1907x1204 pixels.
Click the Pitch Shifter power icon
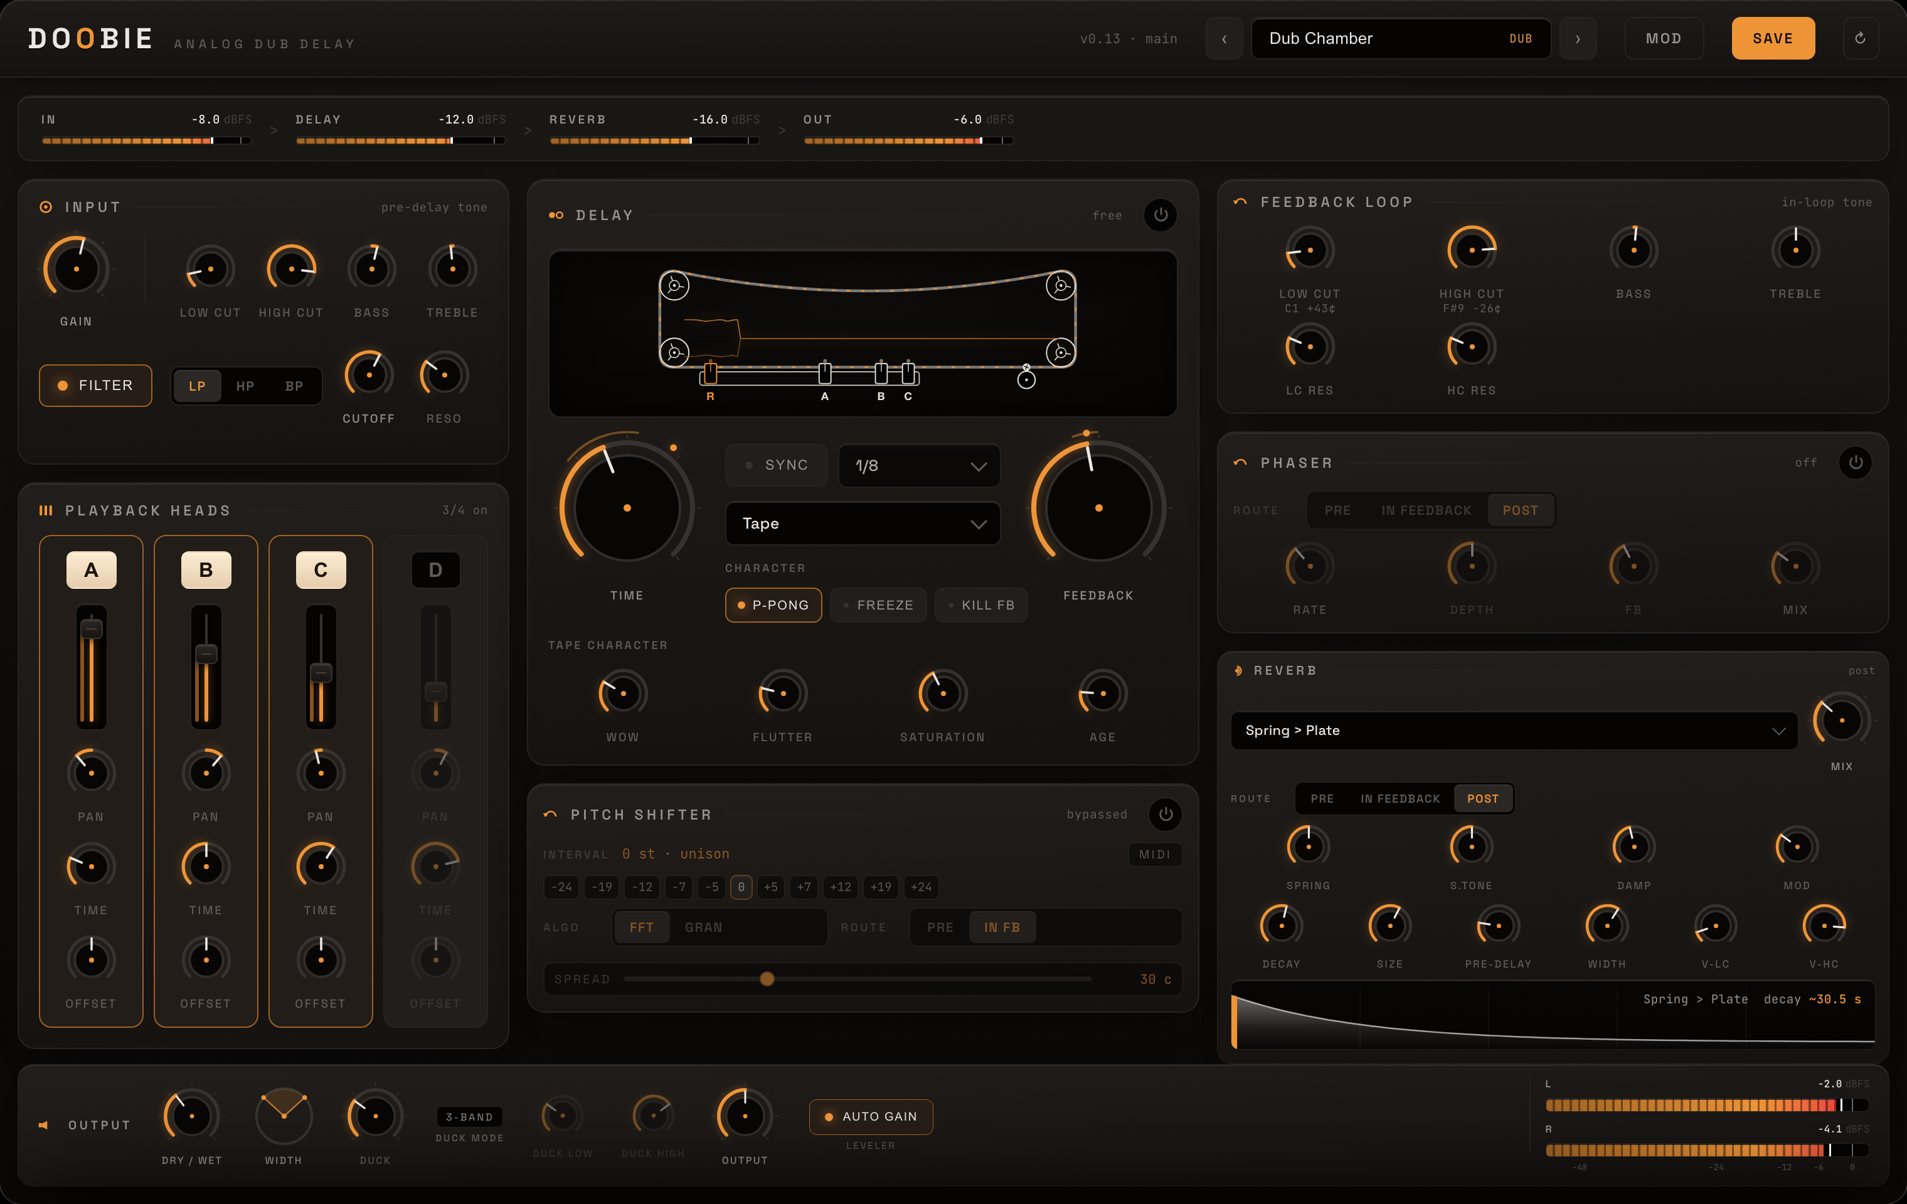tap(1166, 814)
